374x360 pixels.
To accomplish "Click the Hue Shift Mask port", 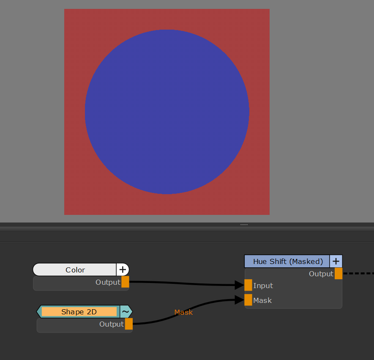I will coord(248,300).
